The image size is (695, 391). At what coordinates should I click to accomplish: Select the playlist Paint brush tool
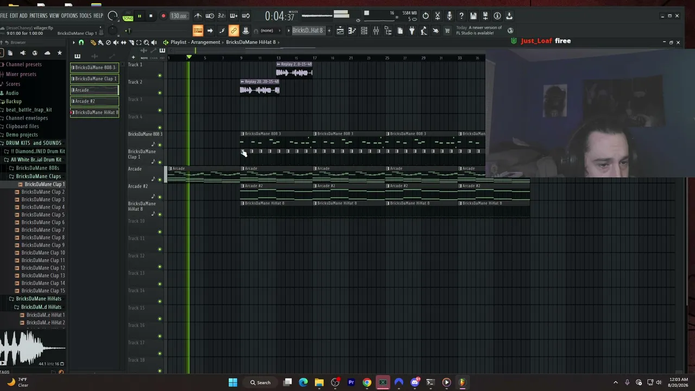(100, 42)
